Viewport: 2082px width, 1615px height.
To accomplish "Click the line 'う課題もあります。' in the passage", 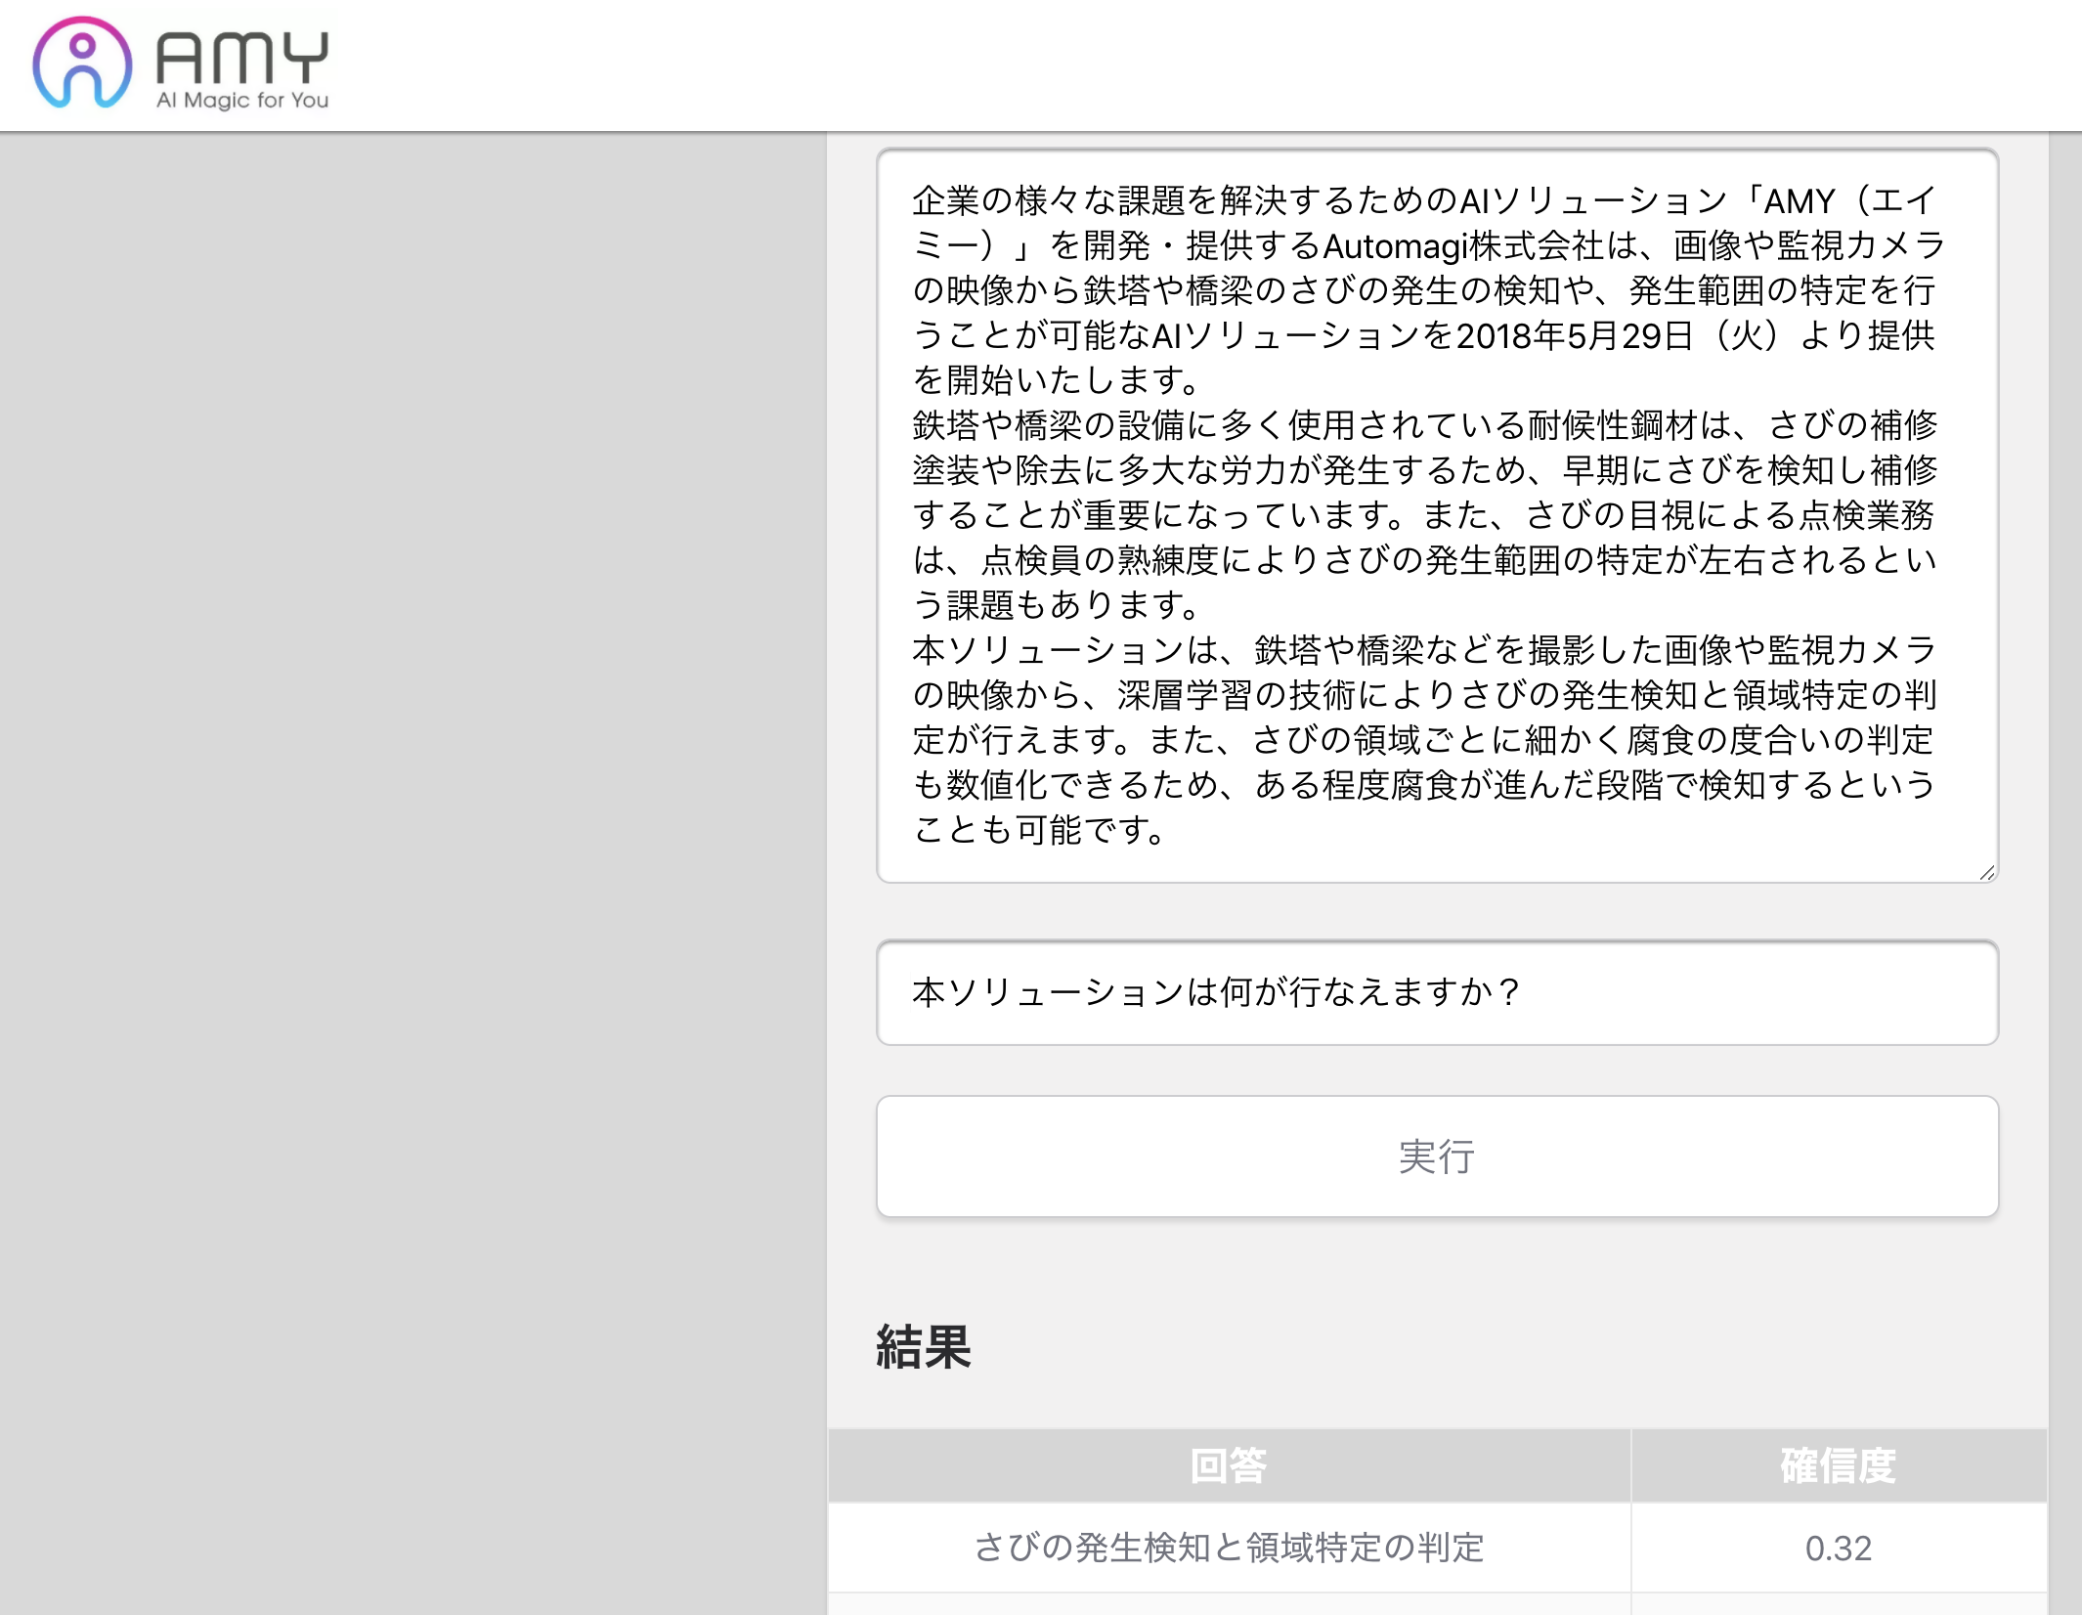I will coord(1056,605).
